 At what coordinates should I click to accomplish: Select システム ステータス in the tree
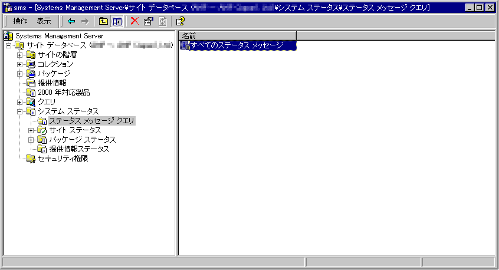68,111
